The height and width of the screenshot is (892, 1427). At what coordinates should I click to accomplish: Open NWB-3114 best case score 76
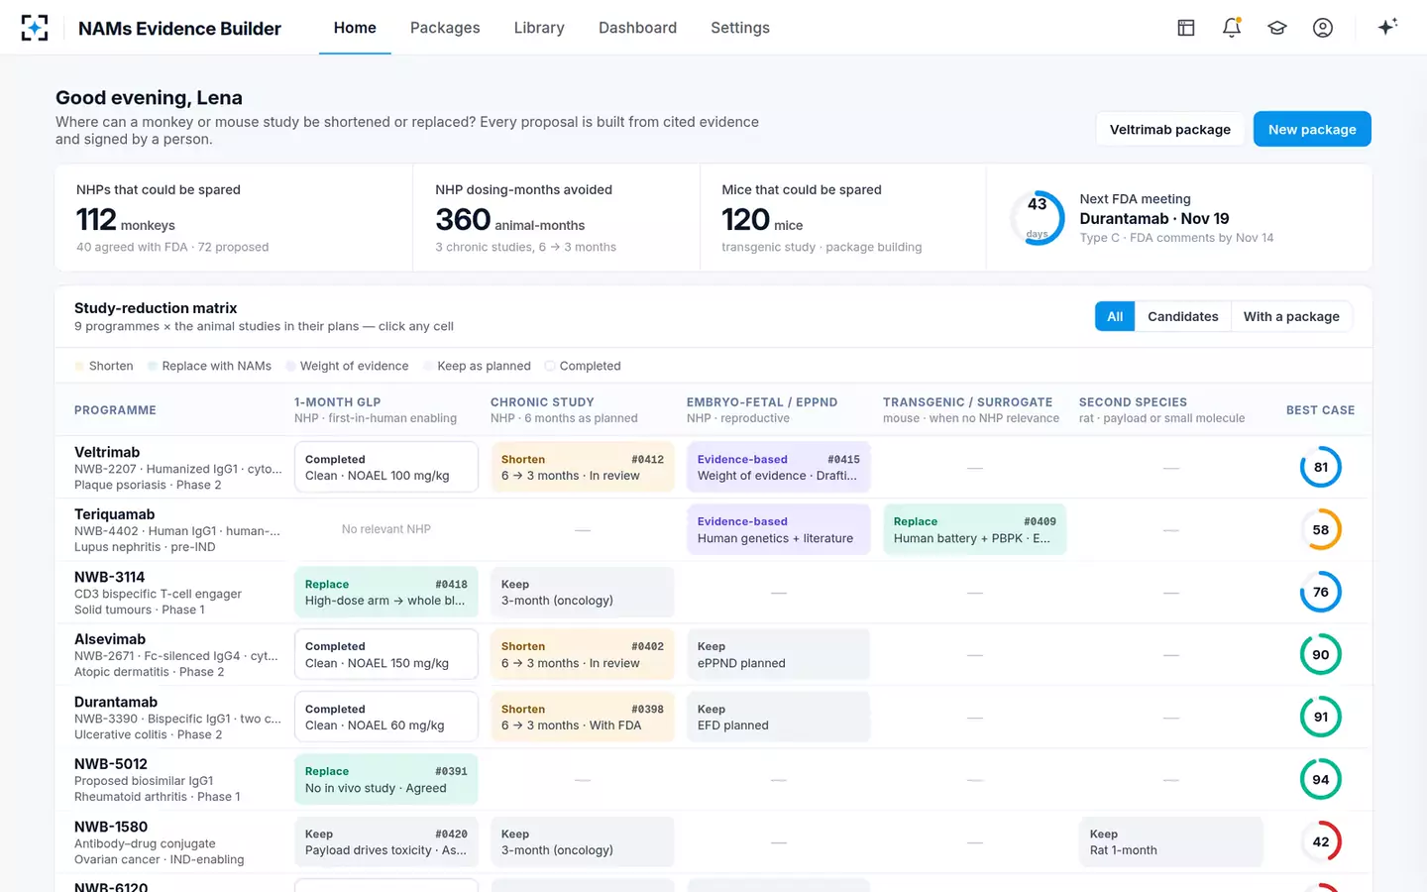[1321, 592]
